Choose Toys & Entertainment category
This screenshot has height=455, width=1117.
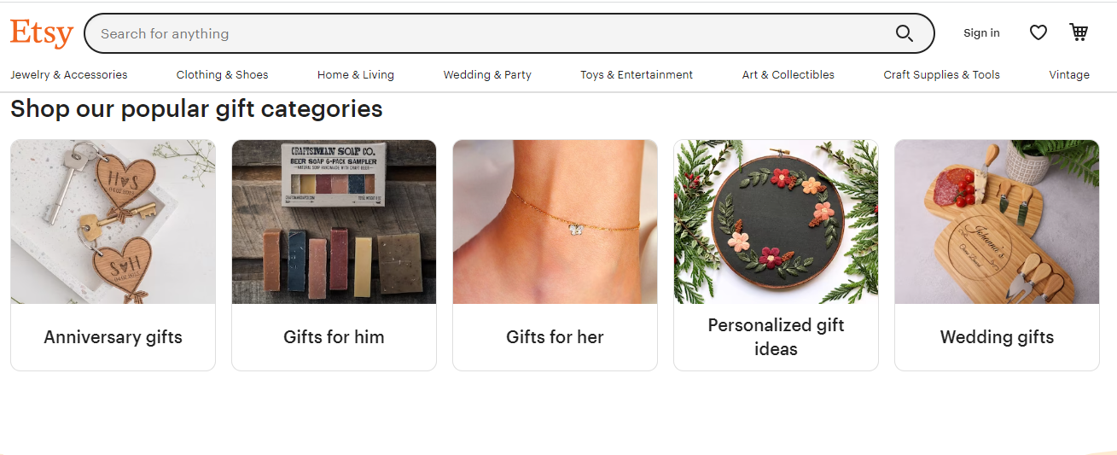tap(637, 75)
